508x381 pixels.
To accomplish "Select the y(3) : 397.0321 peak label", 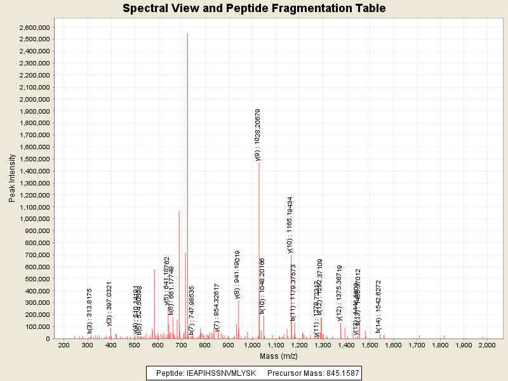I will click(x=109, y=304).
